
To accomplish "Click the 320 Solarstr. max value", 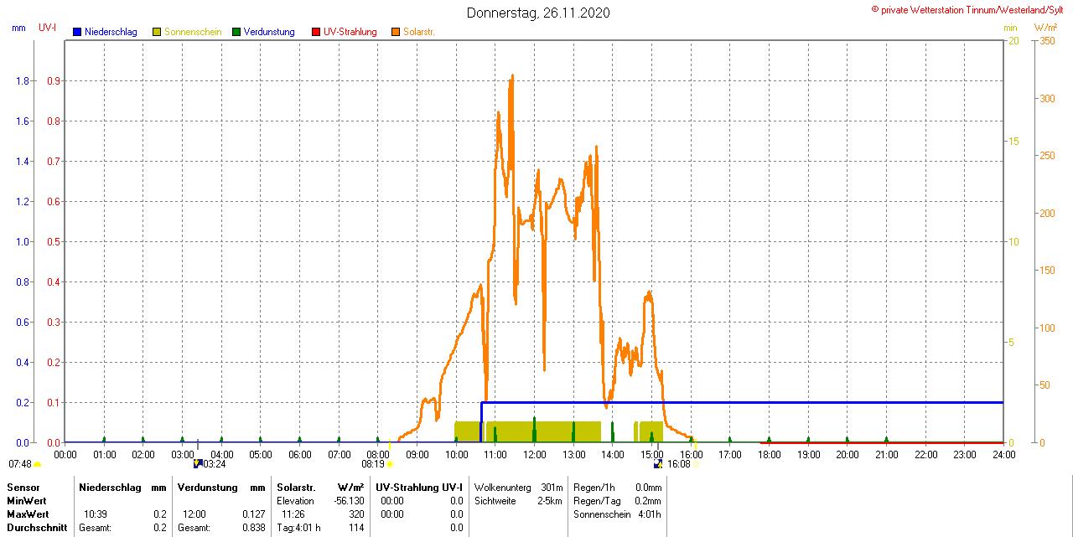I will (x=356, y=514).
